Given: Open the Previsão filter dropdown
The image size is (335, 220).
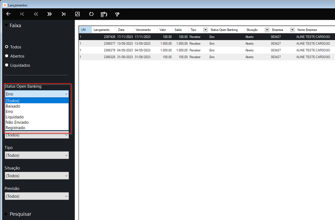Looking at the screenshot, I should pyautogui.click(x=37, y=196).
